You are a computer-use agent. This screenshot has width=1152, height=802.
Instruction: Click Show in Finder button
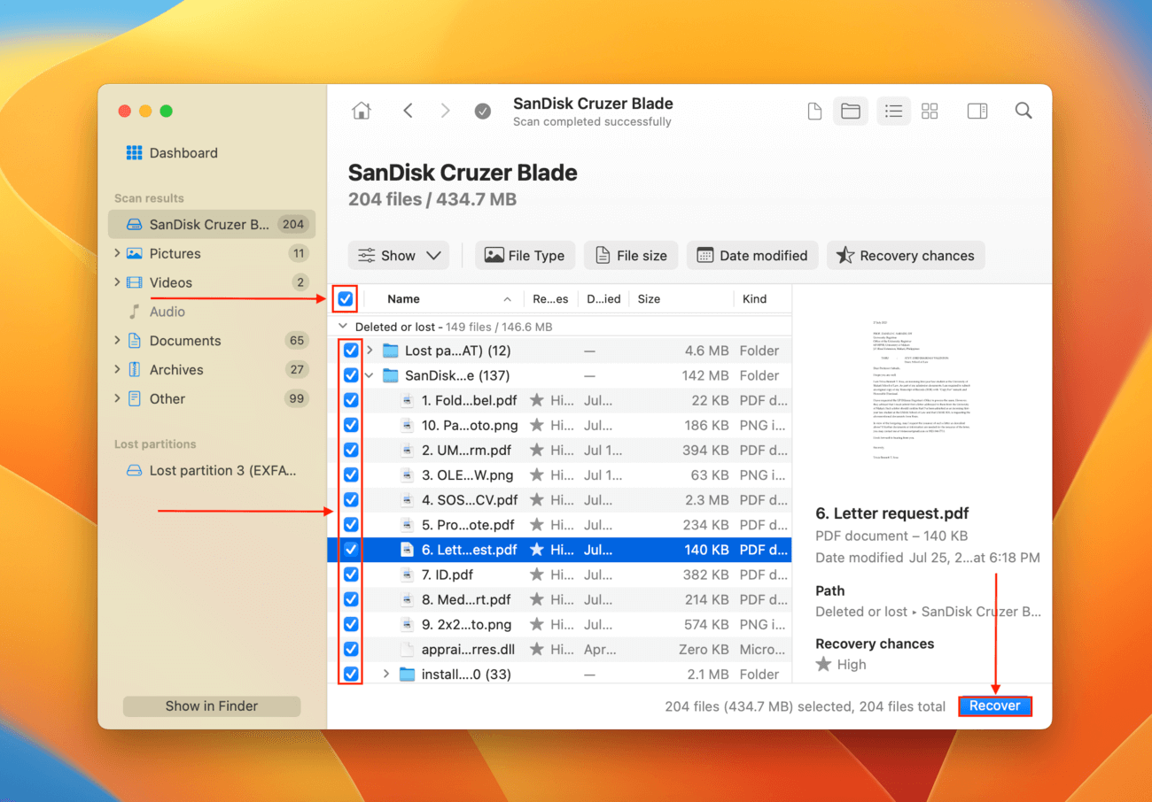tap(212, 706)
